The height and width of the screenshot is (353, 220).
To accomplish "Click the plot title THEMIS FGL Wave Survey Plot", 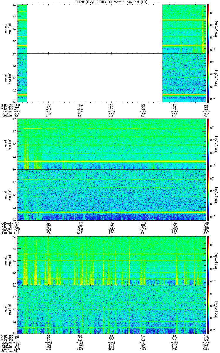I will (112, 2).
